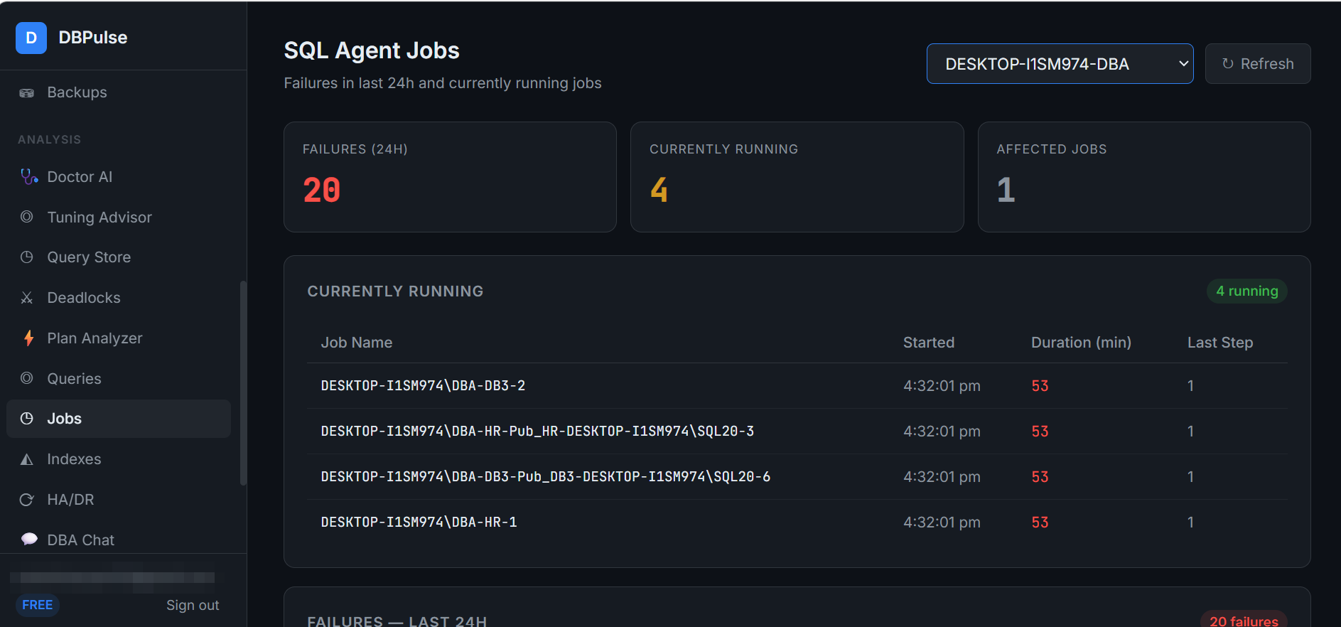Screen dimensions: 1341x627
Task: Click the Deadlocks crossed-swords icon
Action: click(27, 297)
